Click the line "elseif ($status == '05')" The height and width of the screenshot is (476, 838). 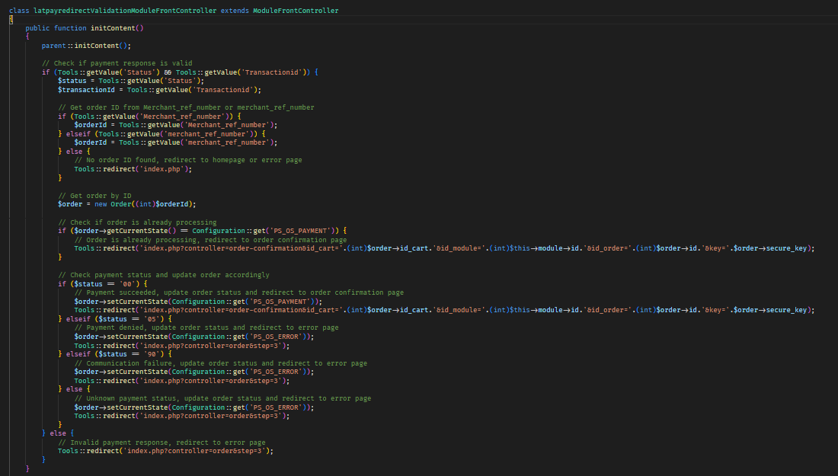(115, 319)
